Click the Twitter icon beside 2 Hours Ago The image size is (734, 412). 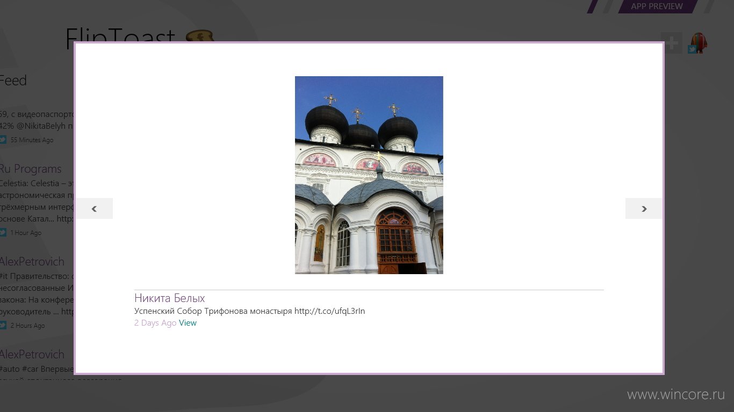click(x=3, y=326)
